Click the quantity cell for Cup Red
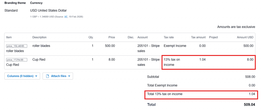This screenshot has height=109, width=261. click(92, 60)
